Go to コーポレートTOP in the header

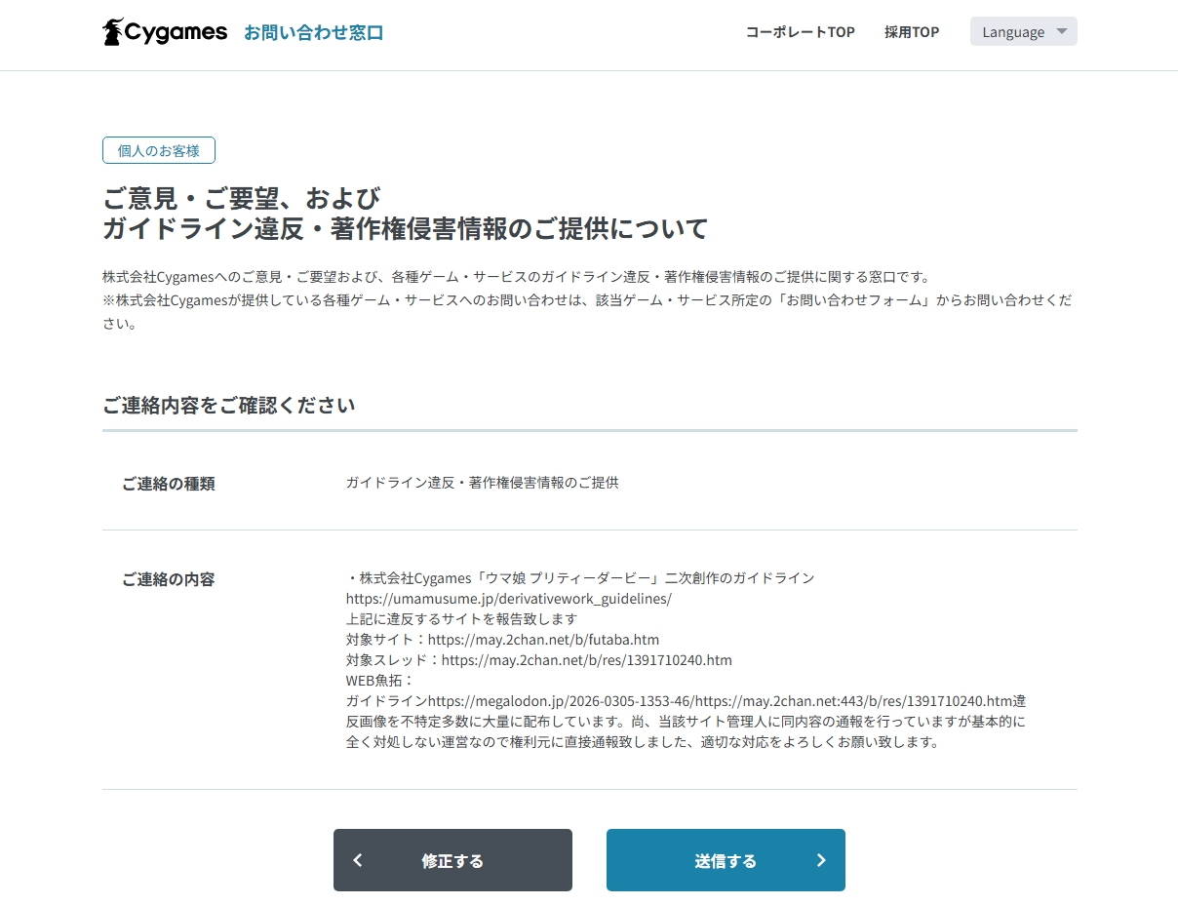tap(800, 32)
